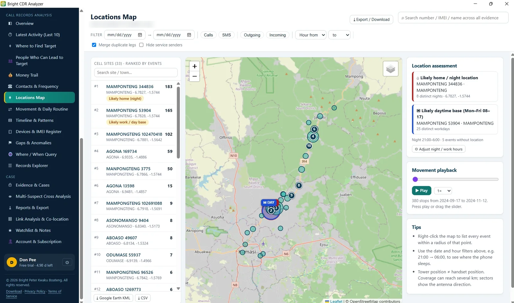Open Movement & Daily Routine page
Screen dimensions: 514x303
(x=40, y=109)
